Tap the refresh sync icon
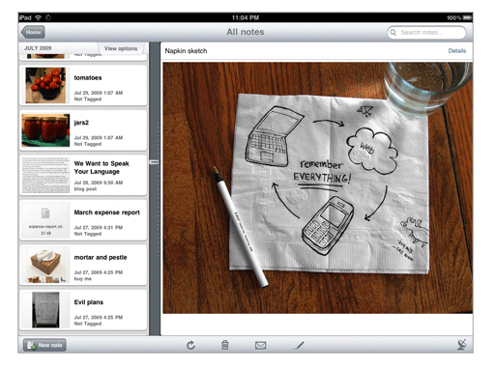 [x=190, y=346]
